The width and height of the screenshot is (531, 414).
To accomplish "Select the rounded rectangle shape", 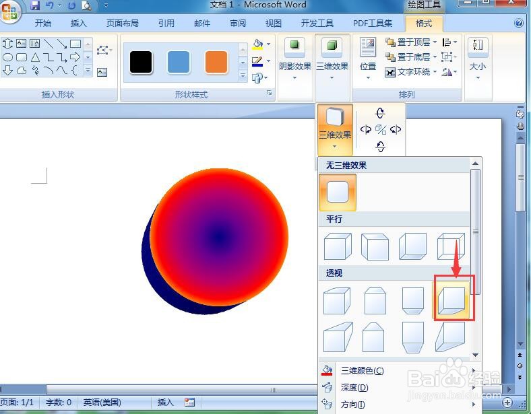I will pos(22,57).
